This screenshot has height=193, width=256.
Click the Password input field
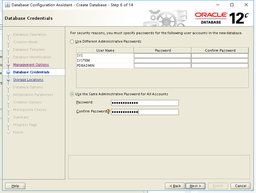tap(145, 103)
